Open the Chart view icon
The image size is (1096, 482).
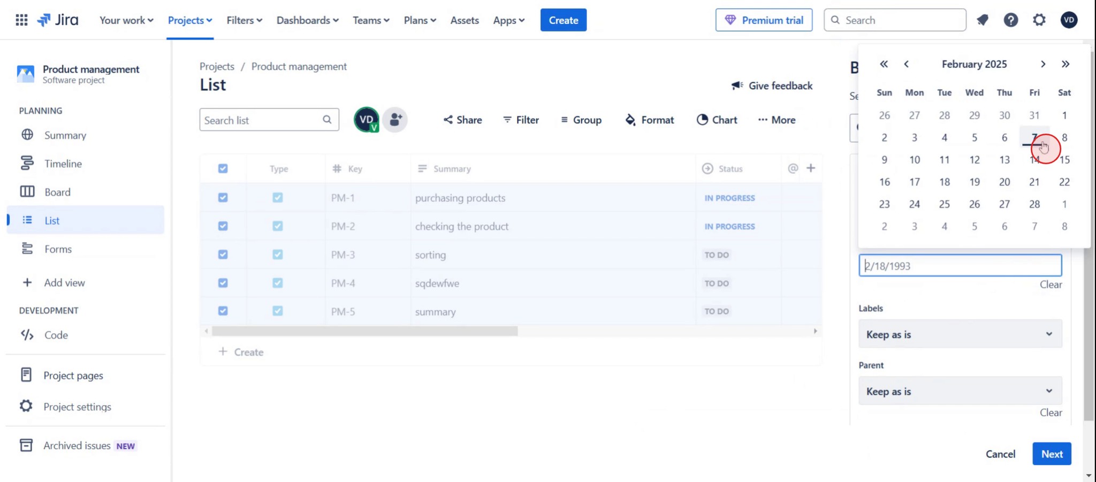(x=702, y=120)
